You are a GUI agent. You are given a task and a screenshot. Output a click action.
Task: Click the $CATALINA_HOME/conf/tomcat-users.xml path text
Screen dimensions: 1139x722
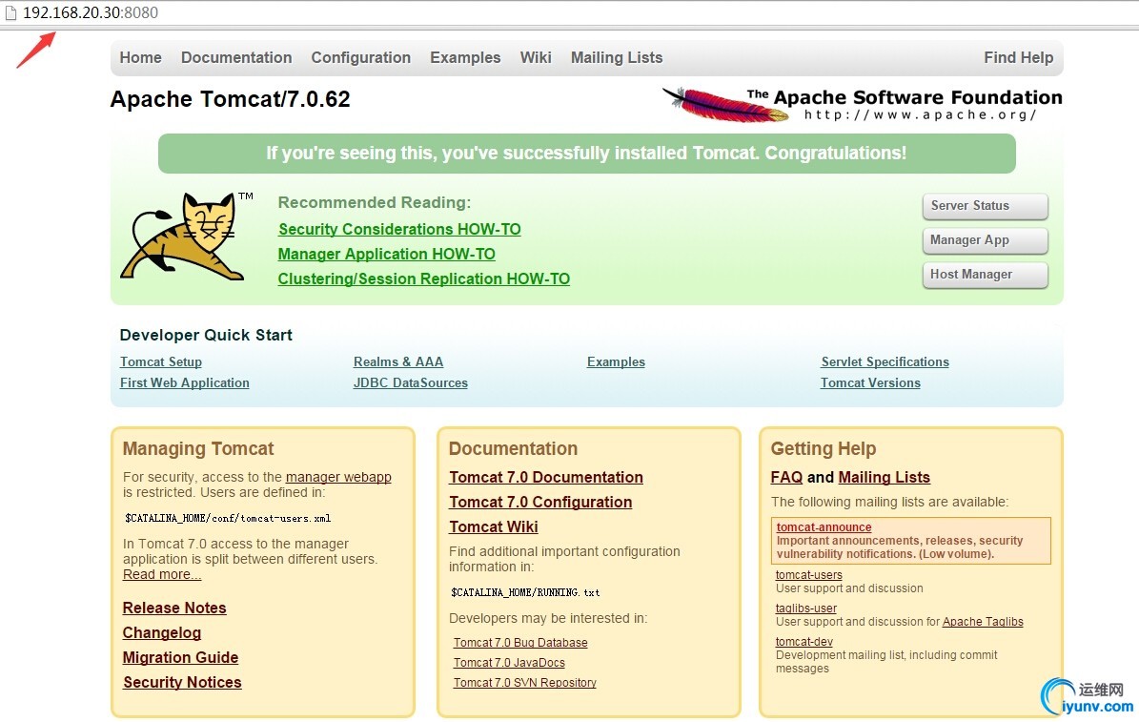pyautogui.click(x=228, y=519)
